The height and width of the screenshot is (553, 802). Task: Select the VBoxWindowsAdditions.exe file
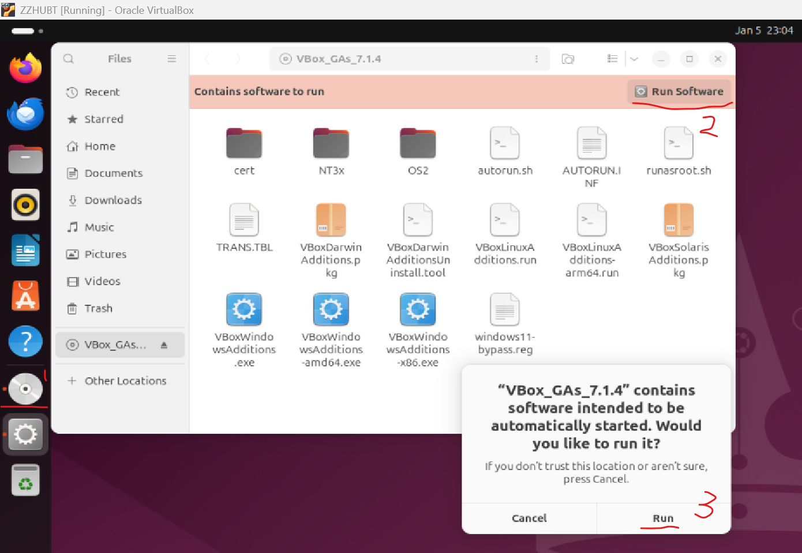244,331
